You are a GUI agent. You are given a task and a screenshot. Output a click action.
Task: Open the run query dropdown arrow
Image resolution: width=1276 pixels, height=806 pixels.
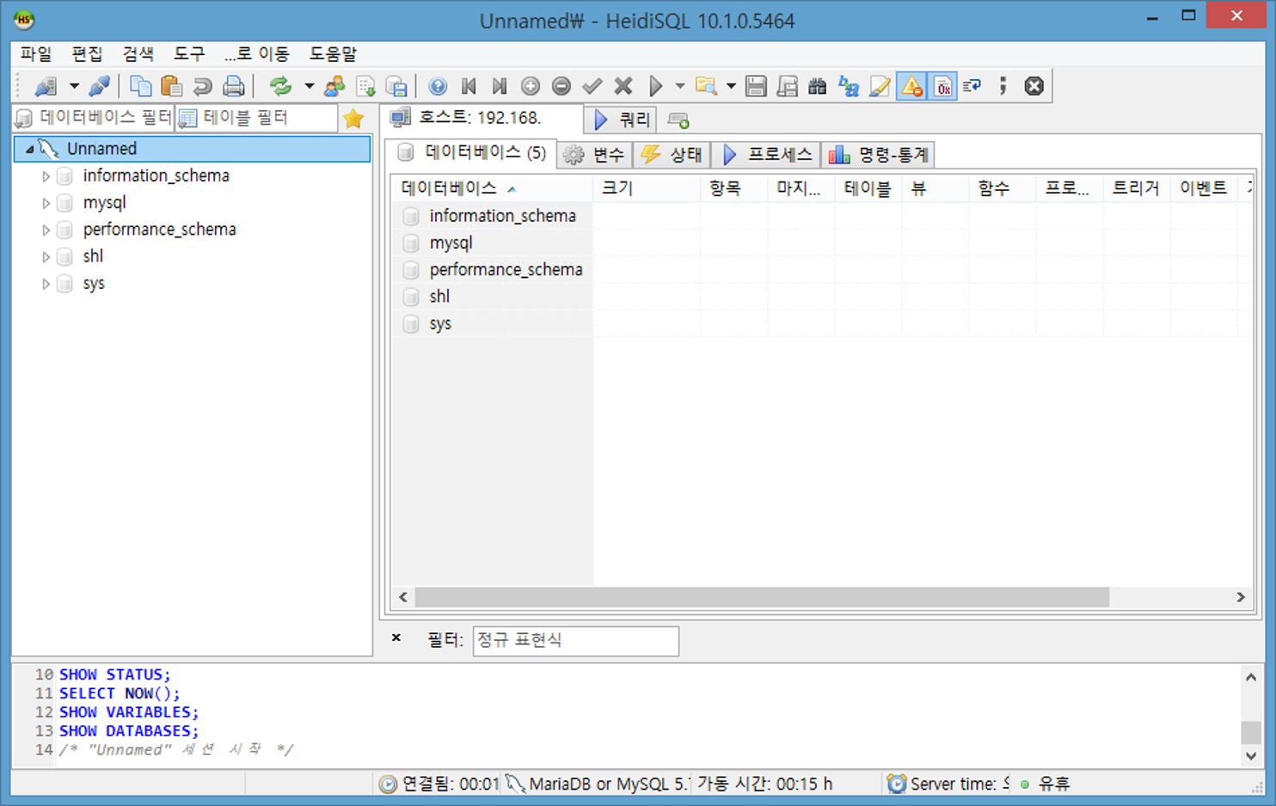click(680, 86)
